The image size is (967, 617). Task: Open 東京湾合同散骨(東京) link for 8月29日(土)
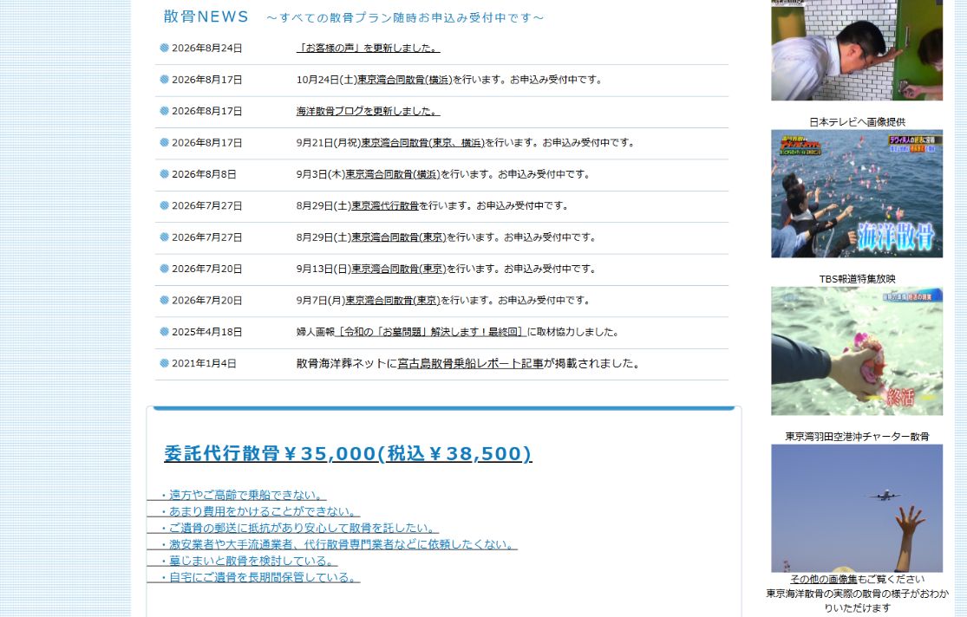(399, 237)
